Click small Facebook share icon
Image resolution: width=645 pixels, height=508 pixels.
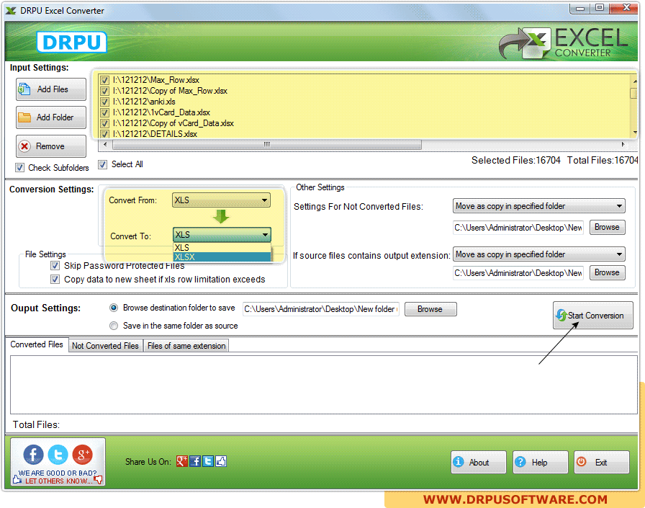[195, 461]
